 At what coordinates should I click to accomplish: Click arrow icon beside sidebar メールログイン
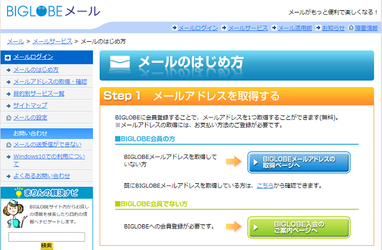click(8, 57)
